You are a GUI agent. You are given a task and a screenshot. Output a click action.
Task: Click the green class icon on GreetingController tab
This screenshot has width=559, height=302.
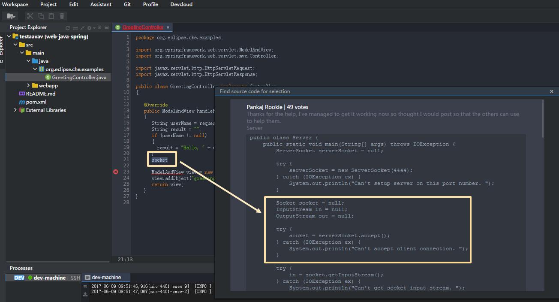pos(118,27)
